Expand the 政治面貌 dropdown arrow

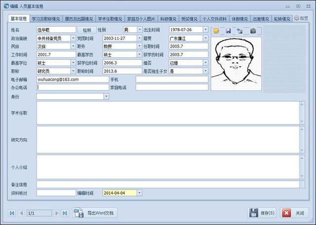73,38
